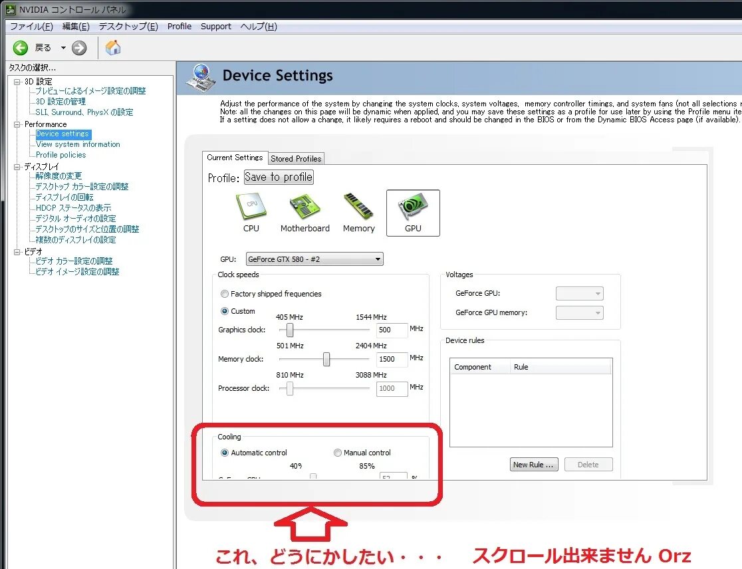The width and height of the screenshot is (742, 569).
Task: Click the Processor clock slider handle
Action: pyautogui.click(x=290, y=388)
